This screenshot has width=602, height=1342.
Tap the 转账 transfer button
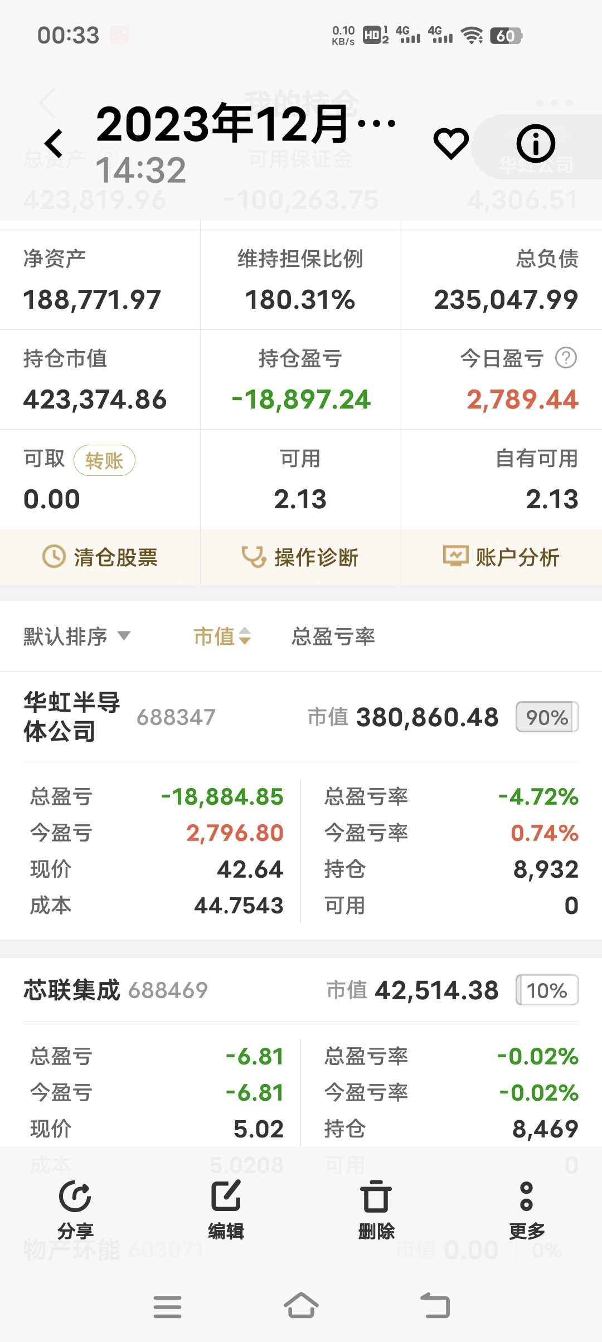(x=104, y=460)
